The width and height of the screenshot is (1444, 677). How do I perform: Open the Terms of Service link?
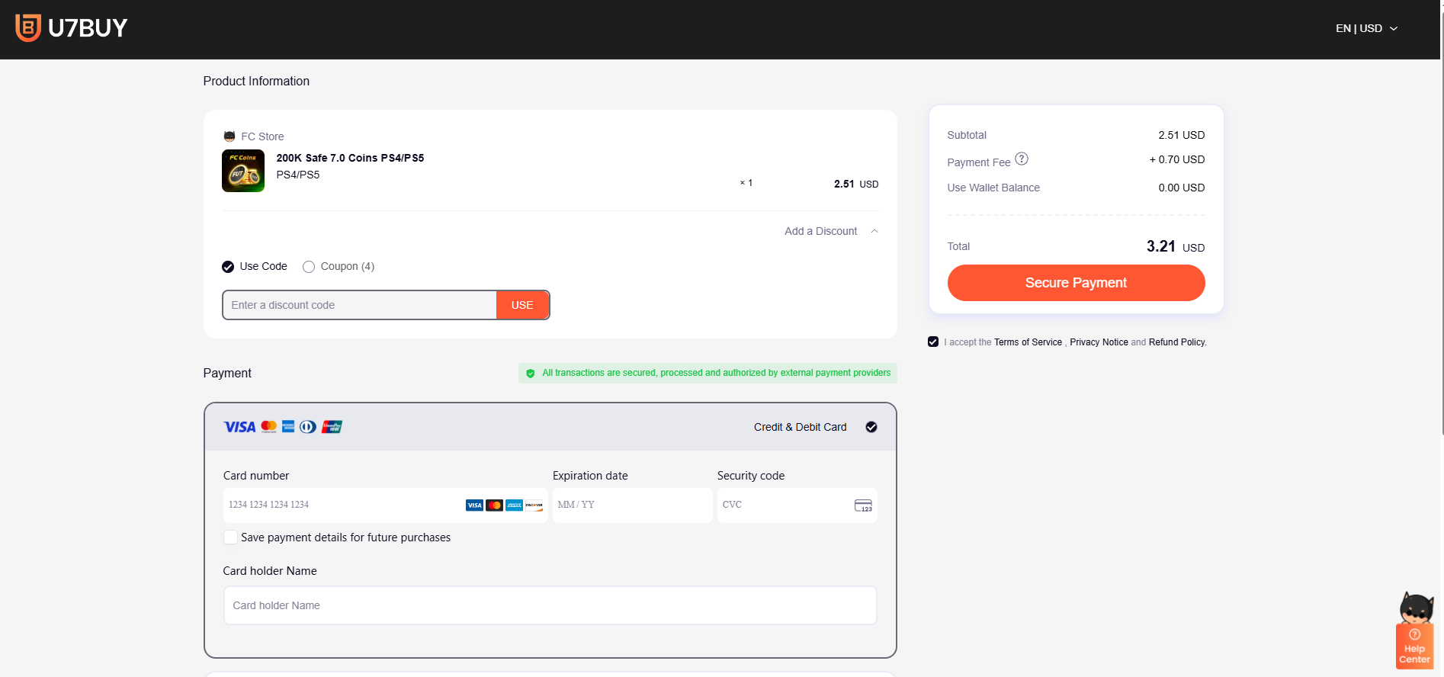(1028, 342)
